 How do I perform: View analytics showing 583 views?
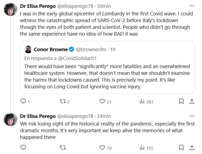tap(142, 101)
